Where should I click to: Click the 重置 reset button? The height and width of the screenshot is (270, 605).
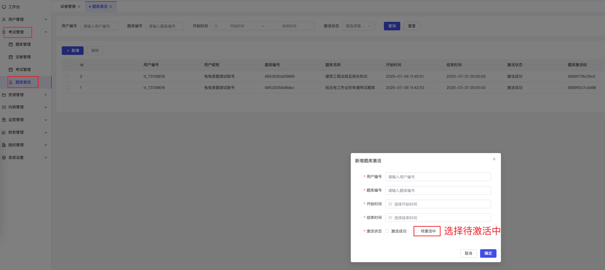pyautogui.click(x=412, y=26)
